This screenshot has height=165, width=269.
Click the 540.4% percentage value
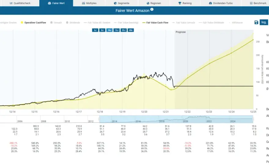pyautogui.click(x=35, y=143)
